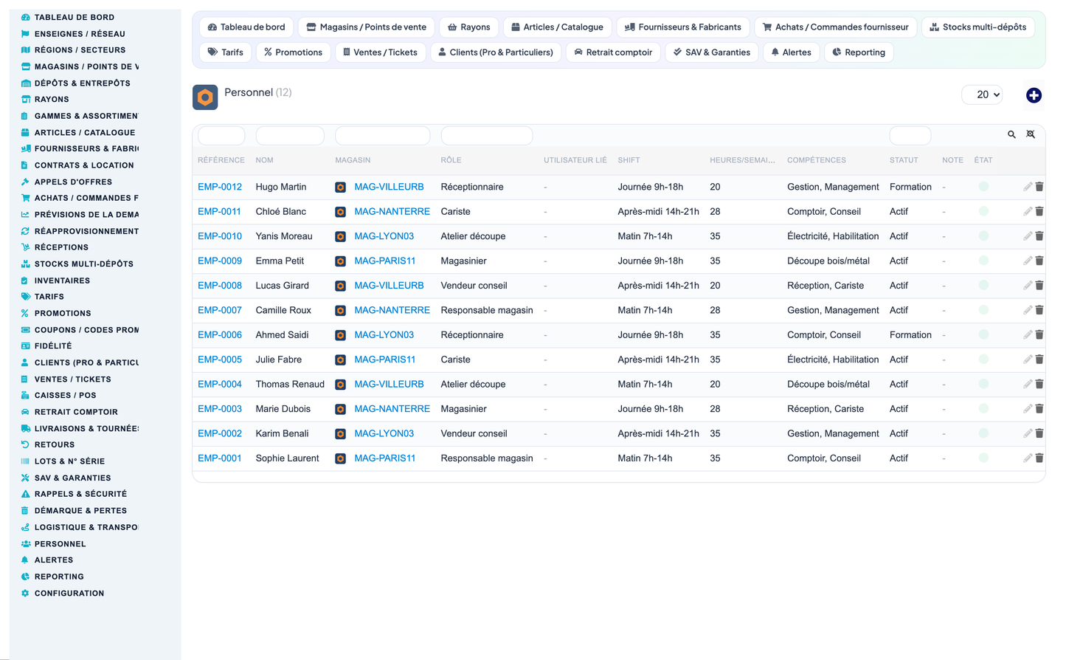Click the pencil edit icon for Sophie Laurent
The width and height of the screenshot is (1066, 660).
point(1028,458)
